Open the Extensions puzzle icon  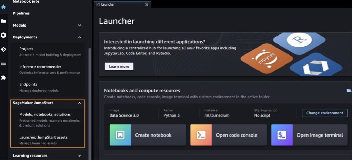pos(3,78)
